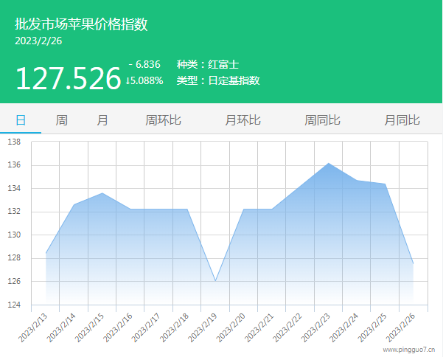Click the index value 127.526
This screenshot has height=357, width=443.
click(69, 78)
